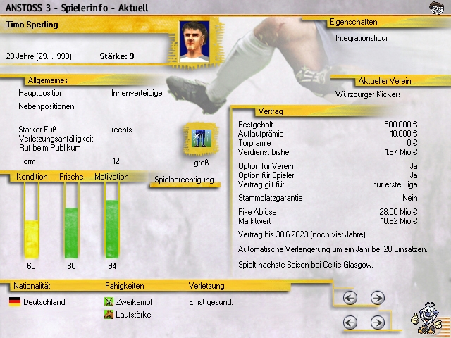Image resolution: width=451 pixels, height=338 pixels.
Task: Click the Verdienst bisher value 1.87 Mio €
Action: coord(401,152)
